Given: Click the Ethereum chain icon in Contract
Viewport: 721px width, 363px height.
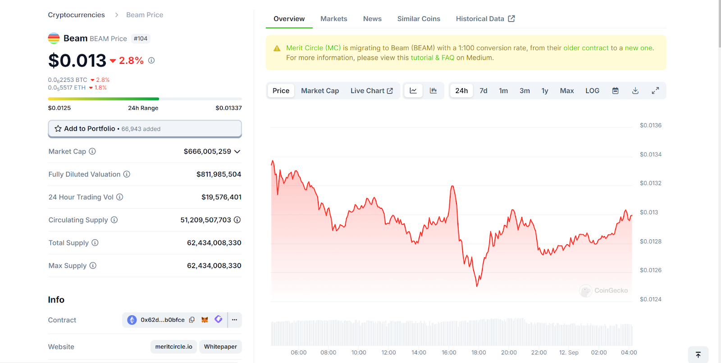Looking at the screenshot, I should [x=132, y=320].
